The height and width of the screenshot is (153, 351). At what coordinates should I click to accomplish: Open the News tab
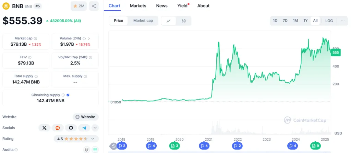pos(162,6)
